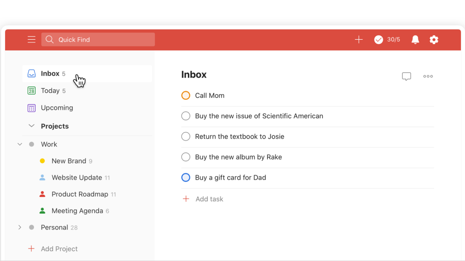Click the Quick Find search field

point(98,40)
